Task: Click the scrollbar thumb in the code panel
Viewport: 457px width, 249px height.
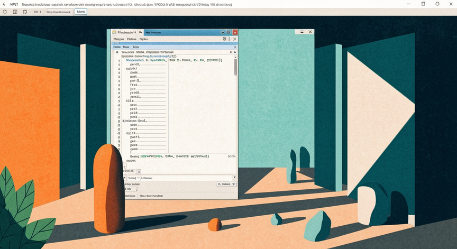Action: [235, 67]
